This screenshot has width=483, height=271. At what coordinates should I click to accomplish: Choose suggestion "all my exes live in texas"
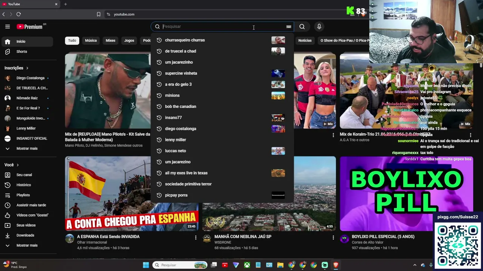coord(222,173)
